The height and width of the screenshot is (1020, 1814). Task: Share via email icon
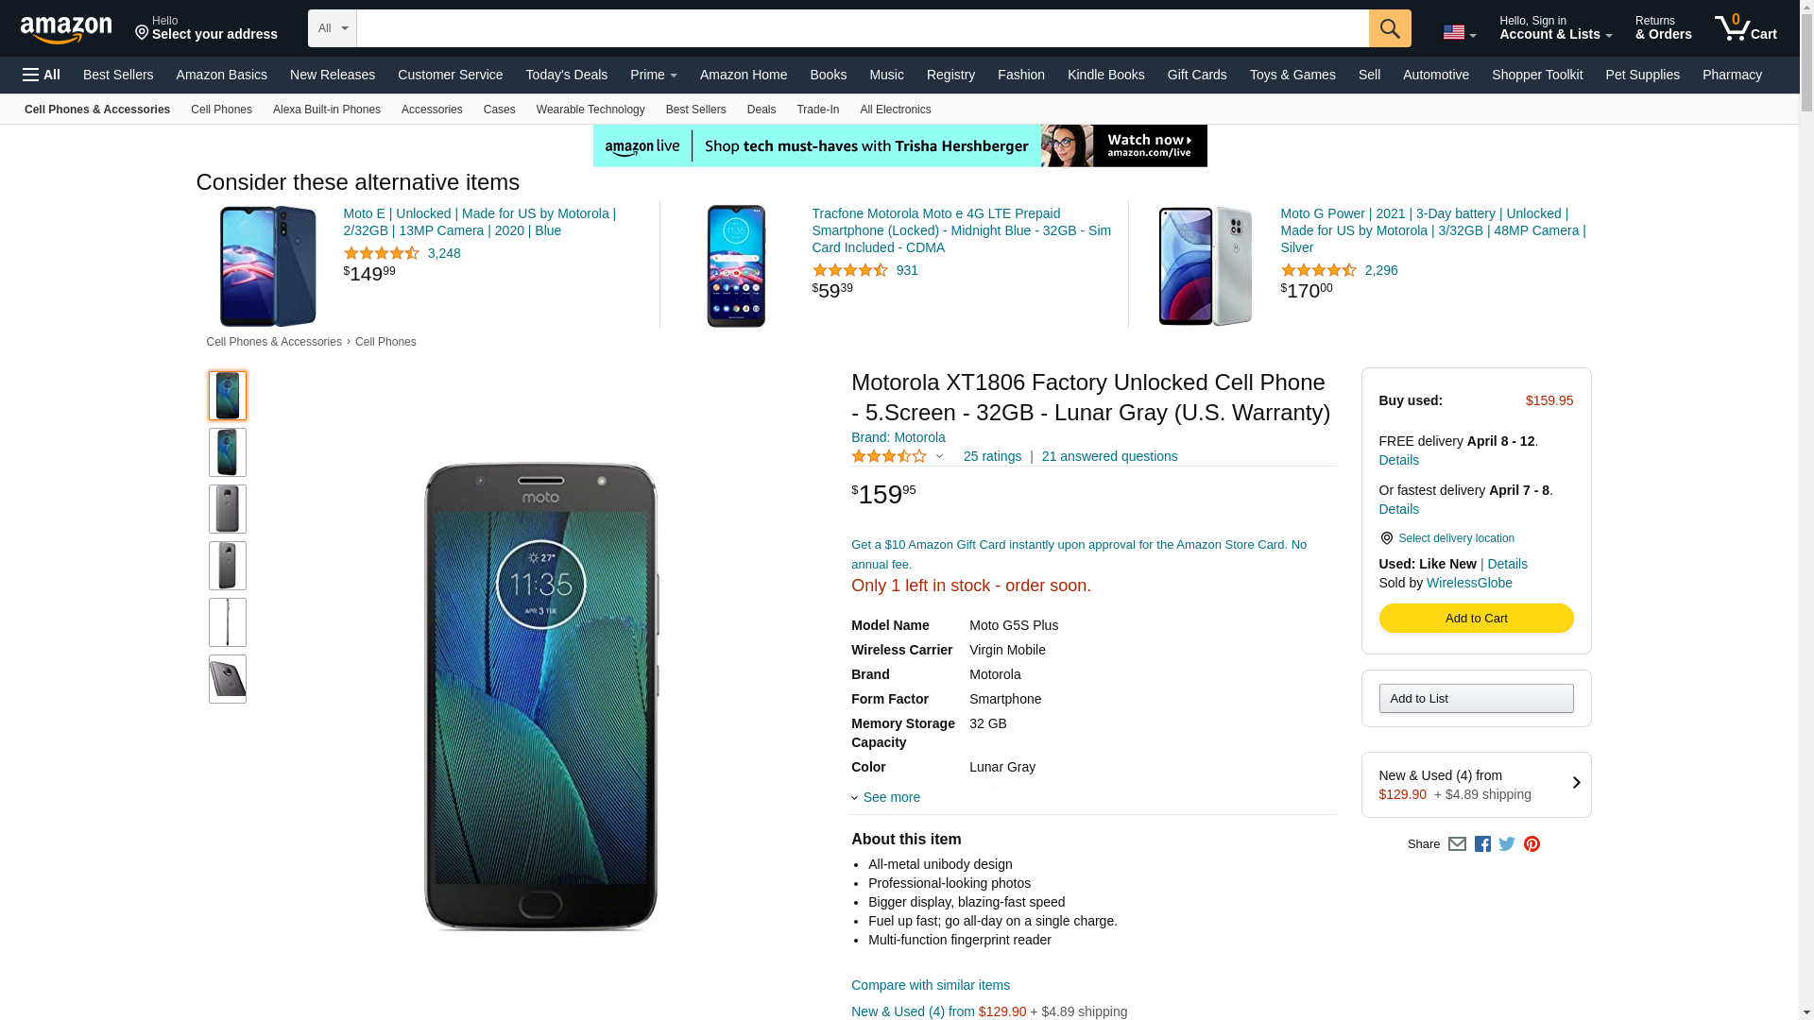pyautogui.click(x=1457, y=844)
